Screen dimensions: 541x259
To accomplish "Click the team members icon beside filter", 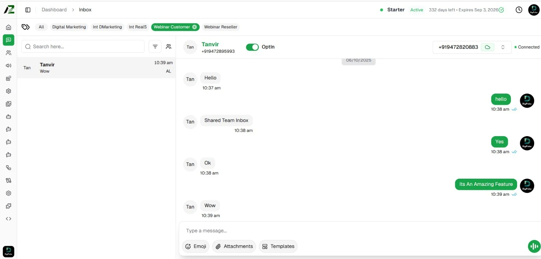I will coord(168,47).
